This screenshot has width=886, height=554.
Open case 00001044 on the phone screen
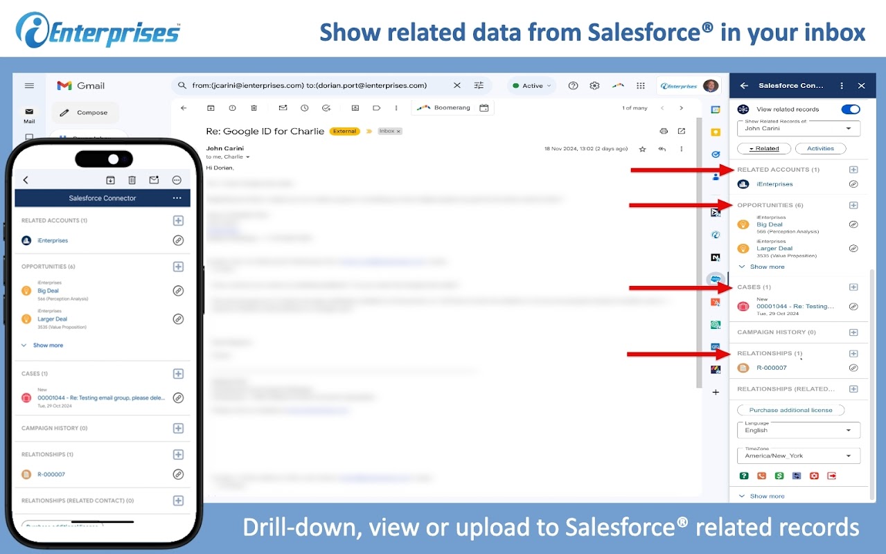(x=101, y=397)
